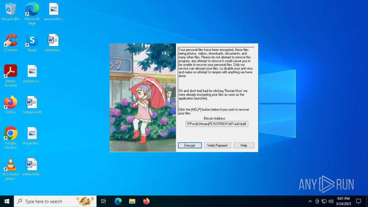368x207 pixels.
Task: Select the hotelyear.rtf document icon
Action: [32, 105]
